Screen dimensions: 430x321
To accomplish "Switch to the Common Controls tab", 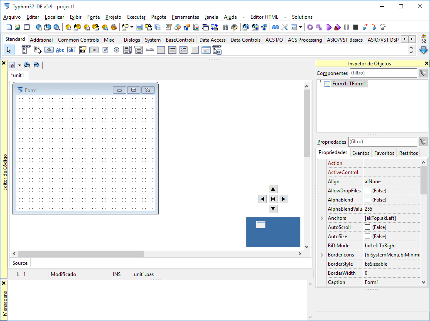I will (x=78, y=40).
